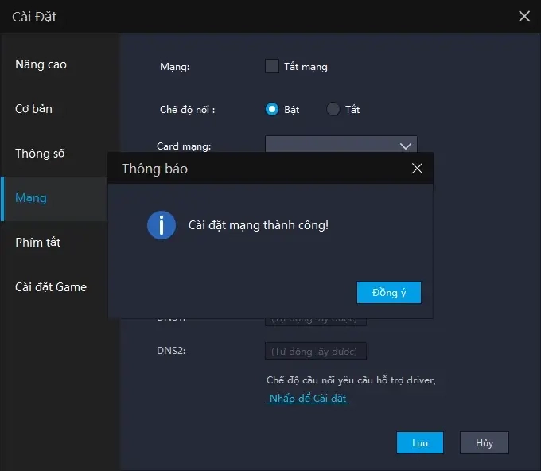Click the Lưu save button

420,443
